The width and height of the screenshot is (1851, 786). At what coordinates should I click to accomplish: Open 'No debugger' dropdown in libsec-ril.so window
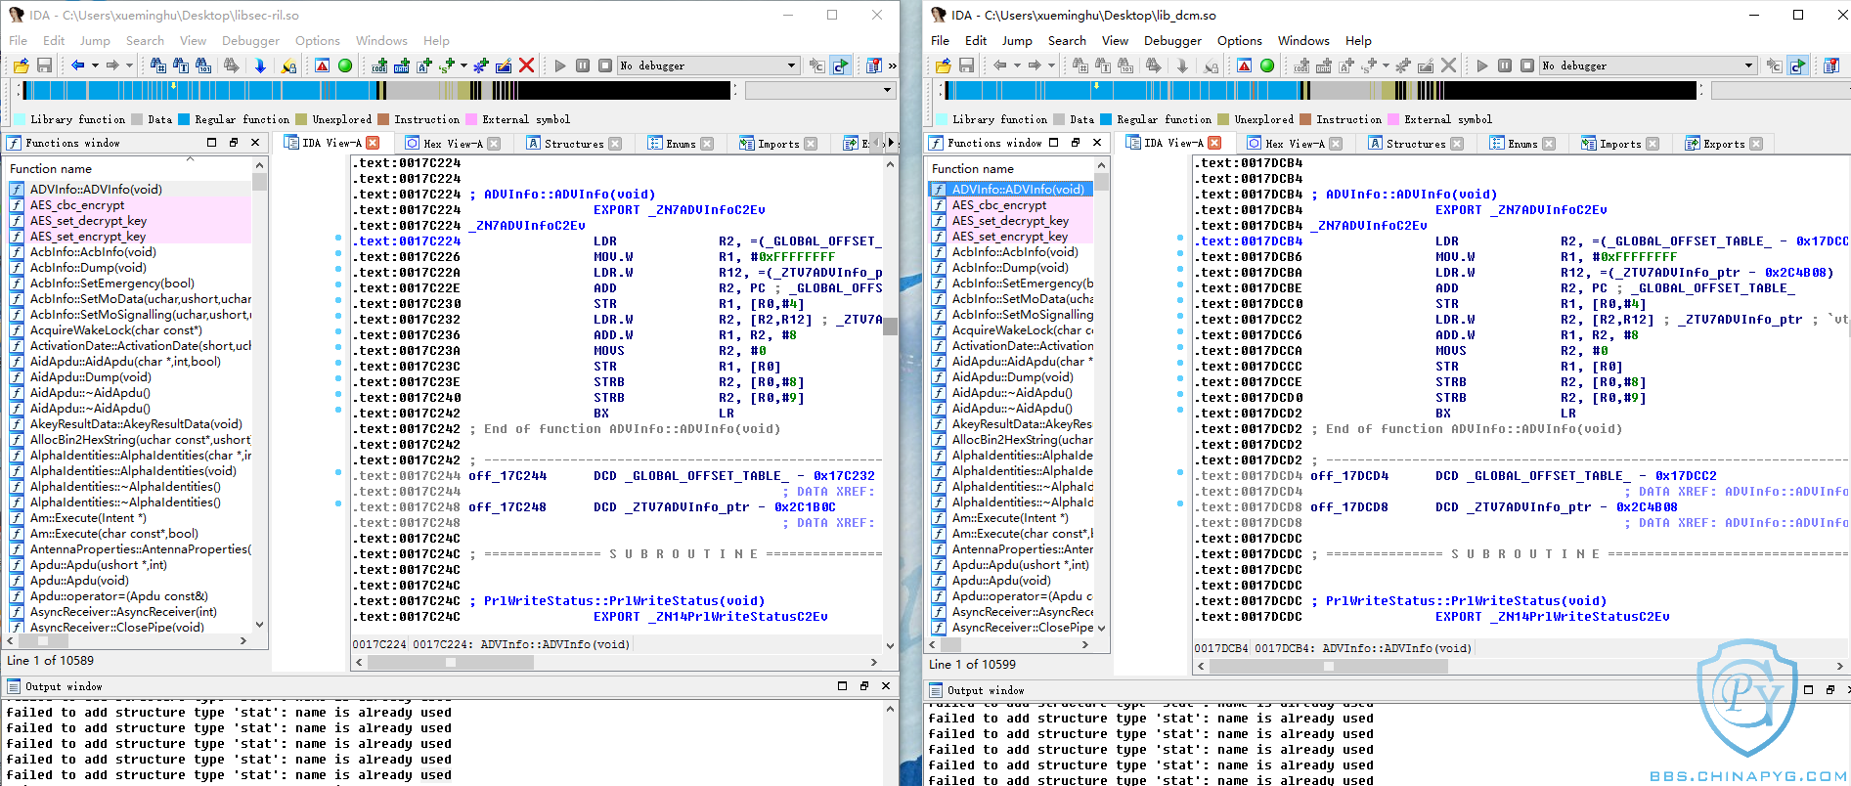coord(708,65)
